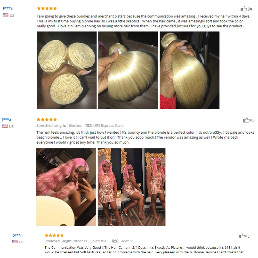This screenshot has height=258, width=258.
Task: Click the thumbs-up icon on D***n's review
Action: pyautogui.click(x=241, y=236)
